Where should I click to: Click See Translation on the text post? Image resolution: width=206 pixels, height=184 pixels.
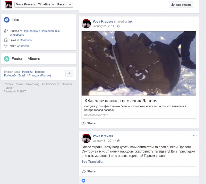tap(93, 162)
